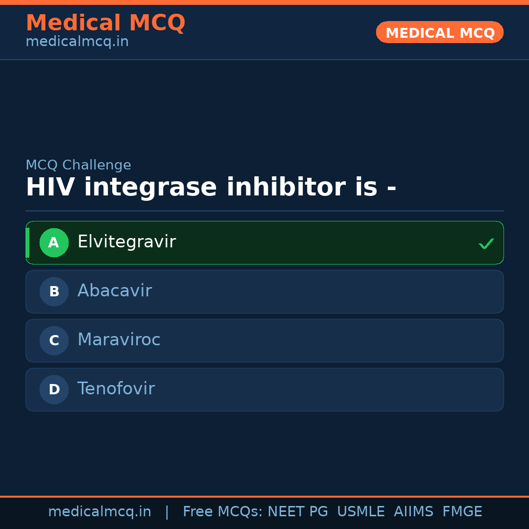Choose Abacavir as the answer
This screenshot has width=529, height=529.
264,291
